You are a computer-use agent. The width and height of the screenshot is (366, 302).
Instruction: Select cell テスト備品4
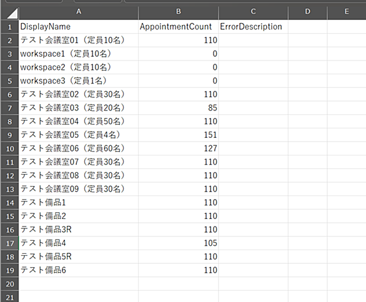pyautogui.click(x=79, y=243)
